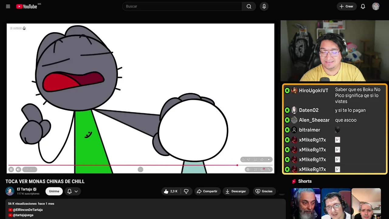
Task: Click the 'y si te lo pagan' message
Action: [350, 110]
